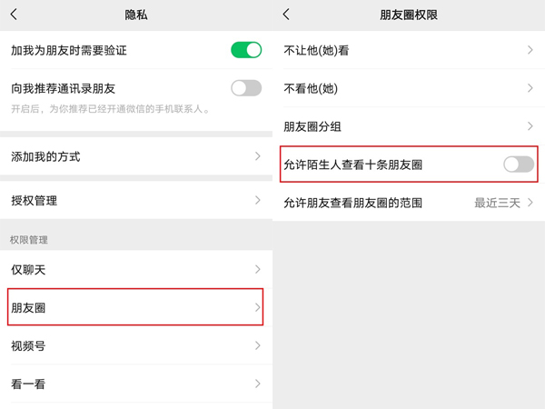Click chevron beside 添加我的方式
545x409 pixels.
click(258, 156)
